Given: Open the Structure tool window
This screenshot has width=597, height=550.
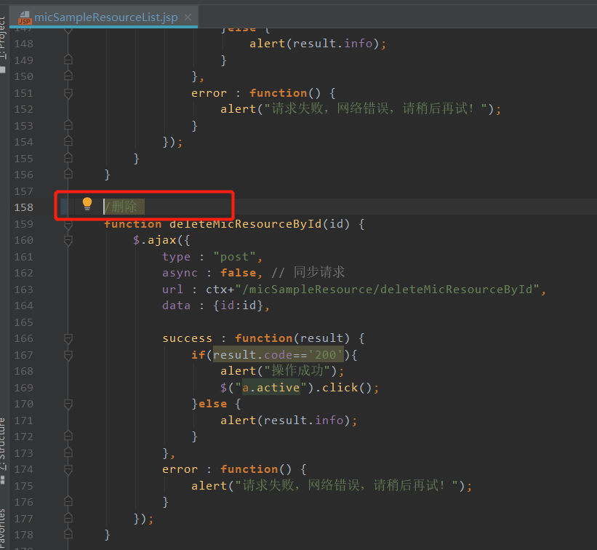Looking at the screenshot, I should 3,444.
